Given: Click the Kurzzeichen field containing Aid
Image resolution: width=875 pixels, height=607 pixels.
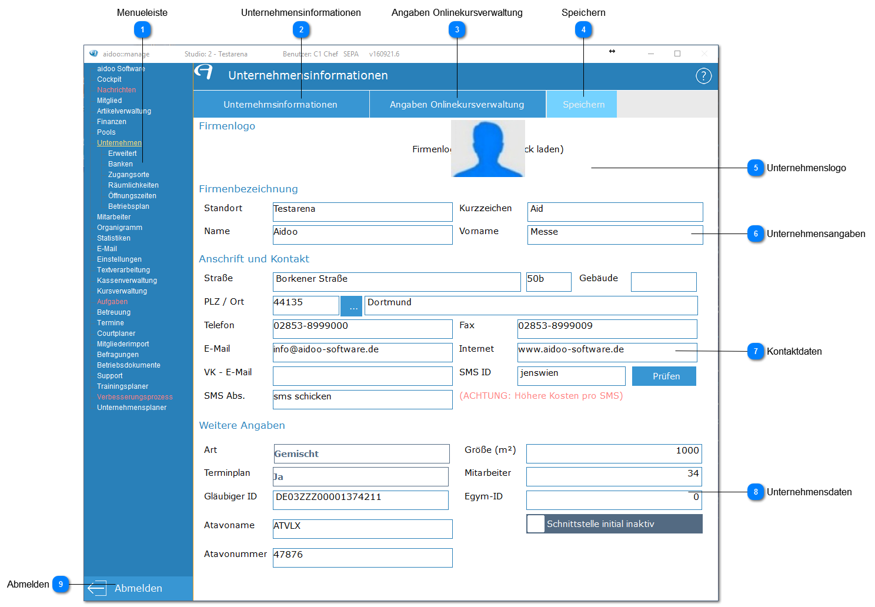Looking at the screenshot, I should (615, 212).
